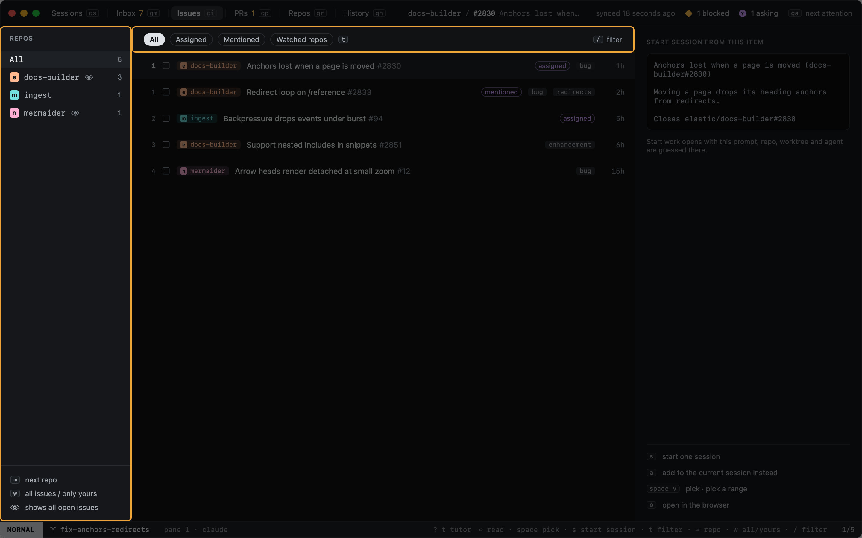Image resolution: width=862 pixels, height=538 pixels.
Task: Click the pink 'n' mermaider repo icon in sidebar
Action: point(14,113)
